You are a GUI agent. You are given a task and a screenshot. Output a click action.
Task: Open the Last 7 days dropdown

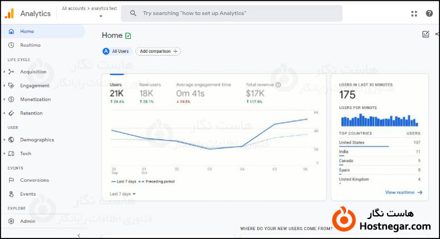123,194
